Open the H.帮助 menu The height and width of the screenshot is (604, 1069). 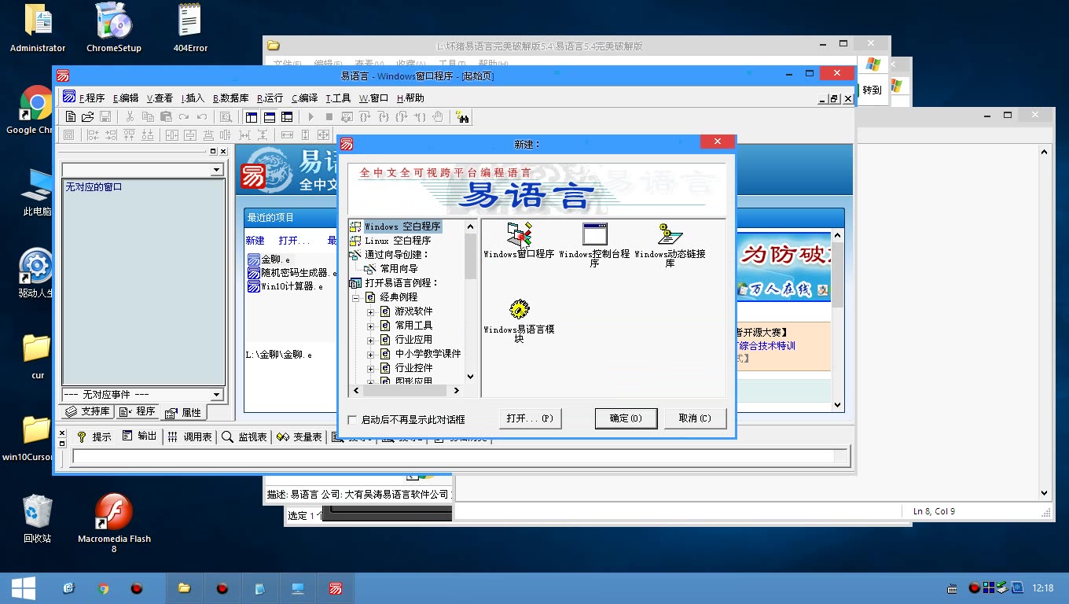[x=410, y=98]
